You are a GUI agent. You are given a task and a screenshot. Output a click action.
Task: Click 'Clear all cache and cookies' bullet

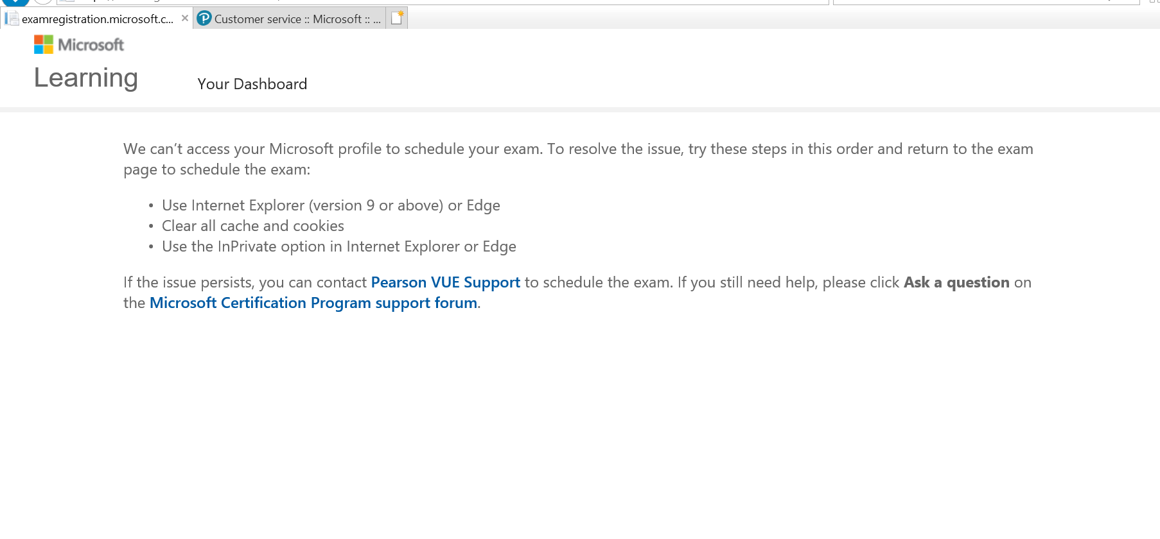pos(253,226)
